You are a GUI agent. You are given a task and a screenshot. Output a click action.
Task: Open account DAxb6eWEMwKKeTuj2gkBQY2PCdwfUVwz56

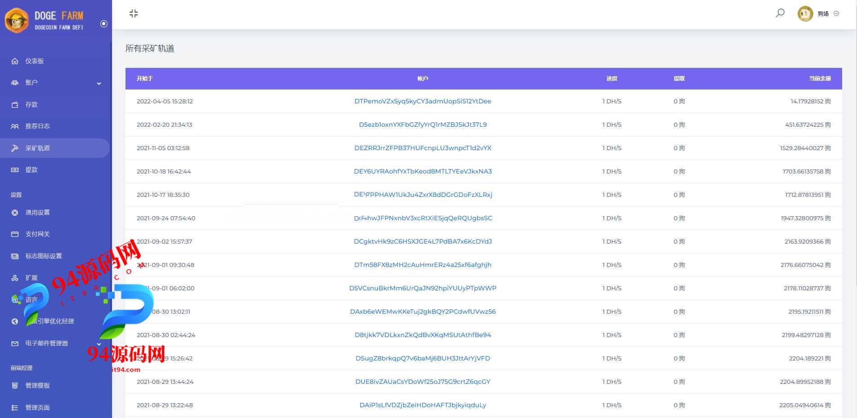[x=423, y=311]
